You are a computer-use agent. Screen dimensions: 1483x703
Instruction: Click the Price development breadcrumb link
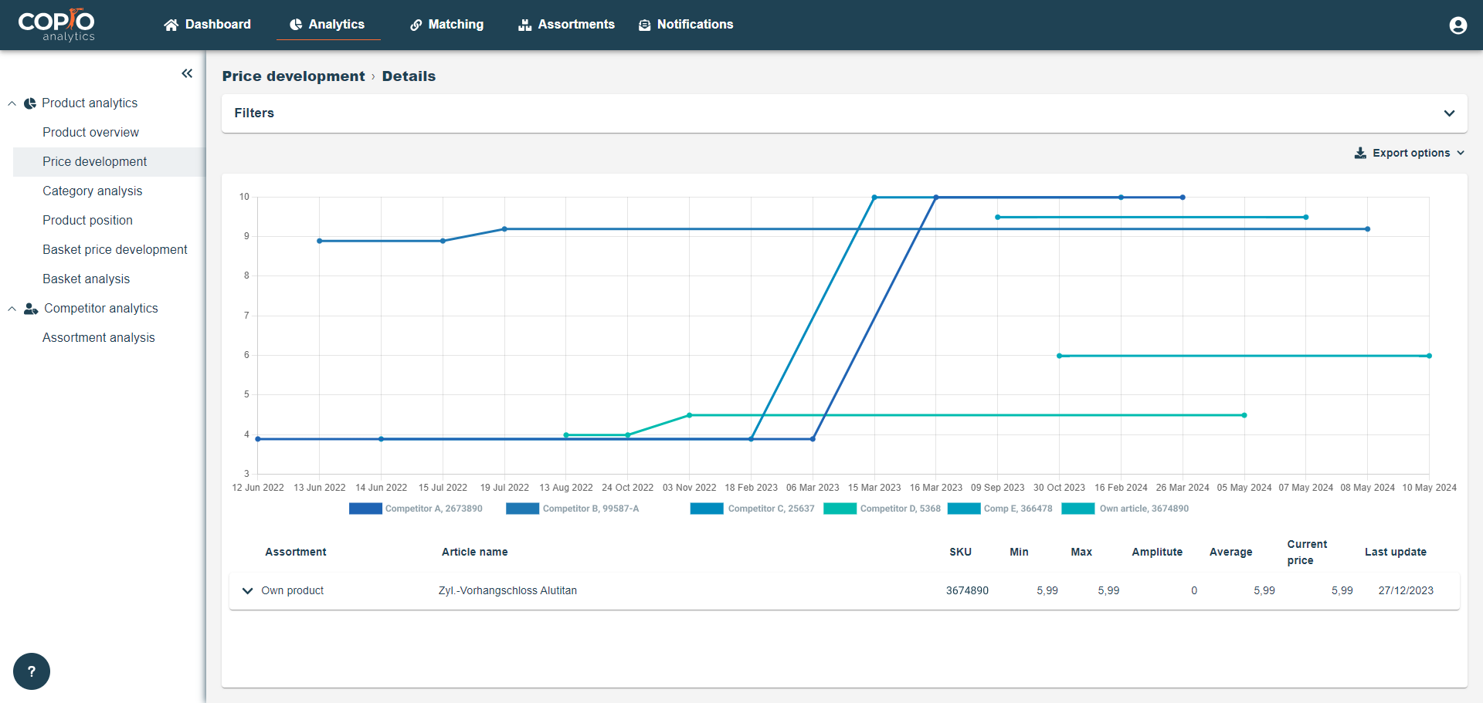pos(294,76)
